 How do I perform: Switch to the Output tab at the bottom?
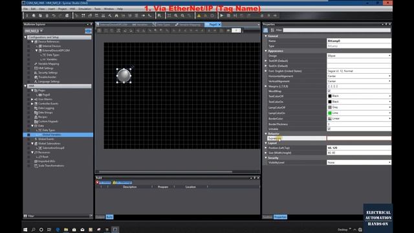point(100,217)
